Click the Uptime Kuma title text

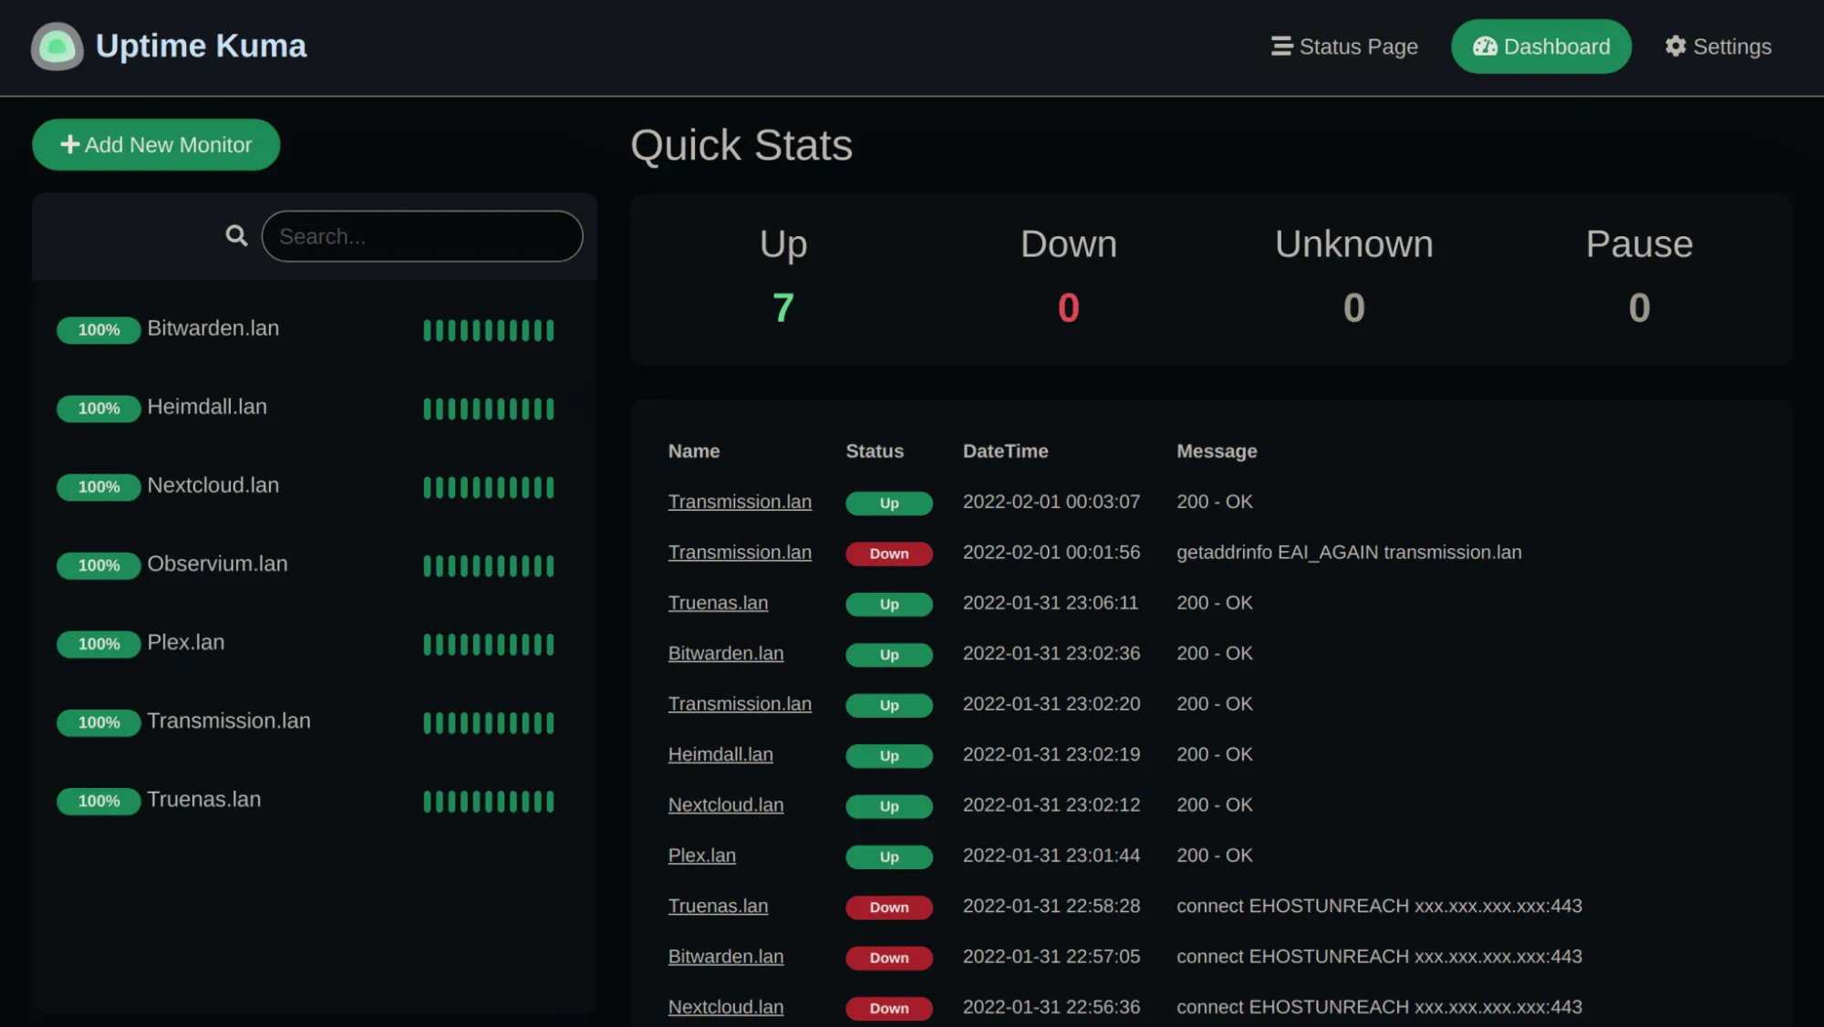click(201, 46)
